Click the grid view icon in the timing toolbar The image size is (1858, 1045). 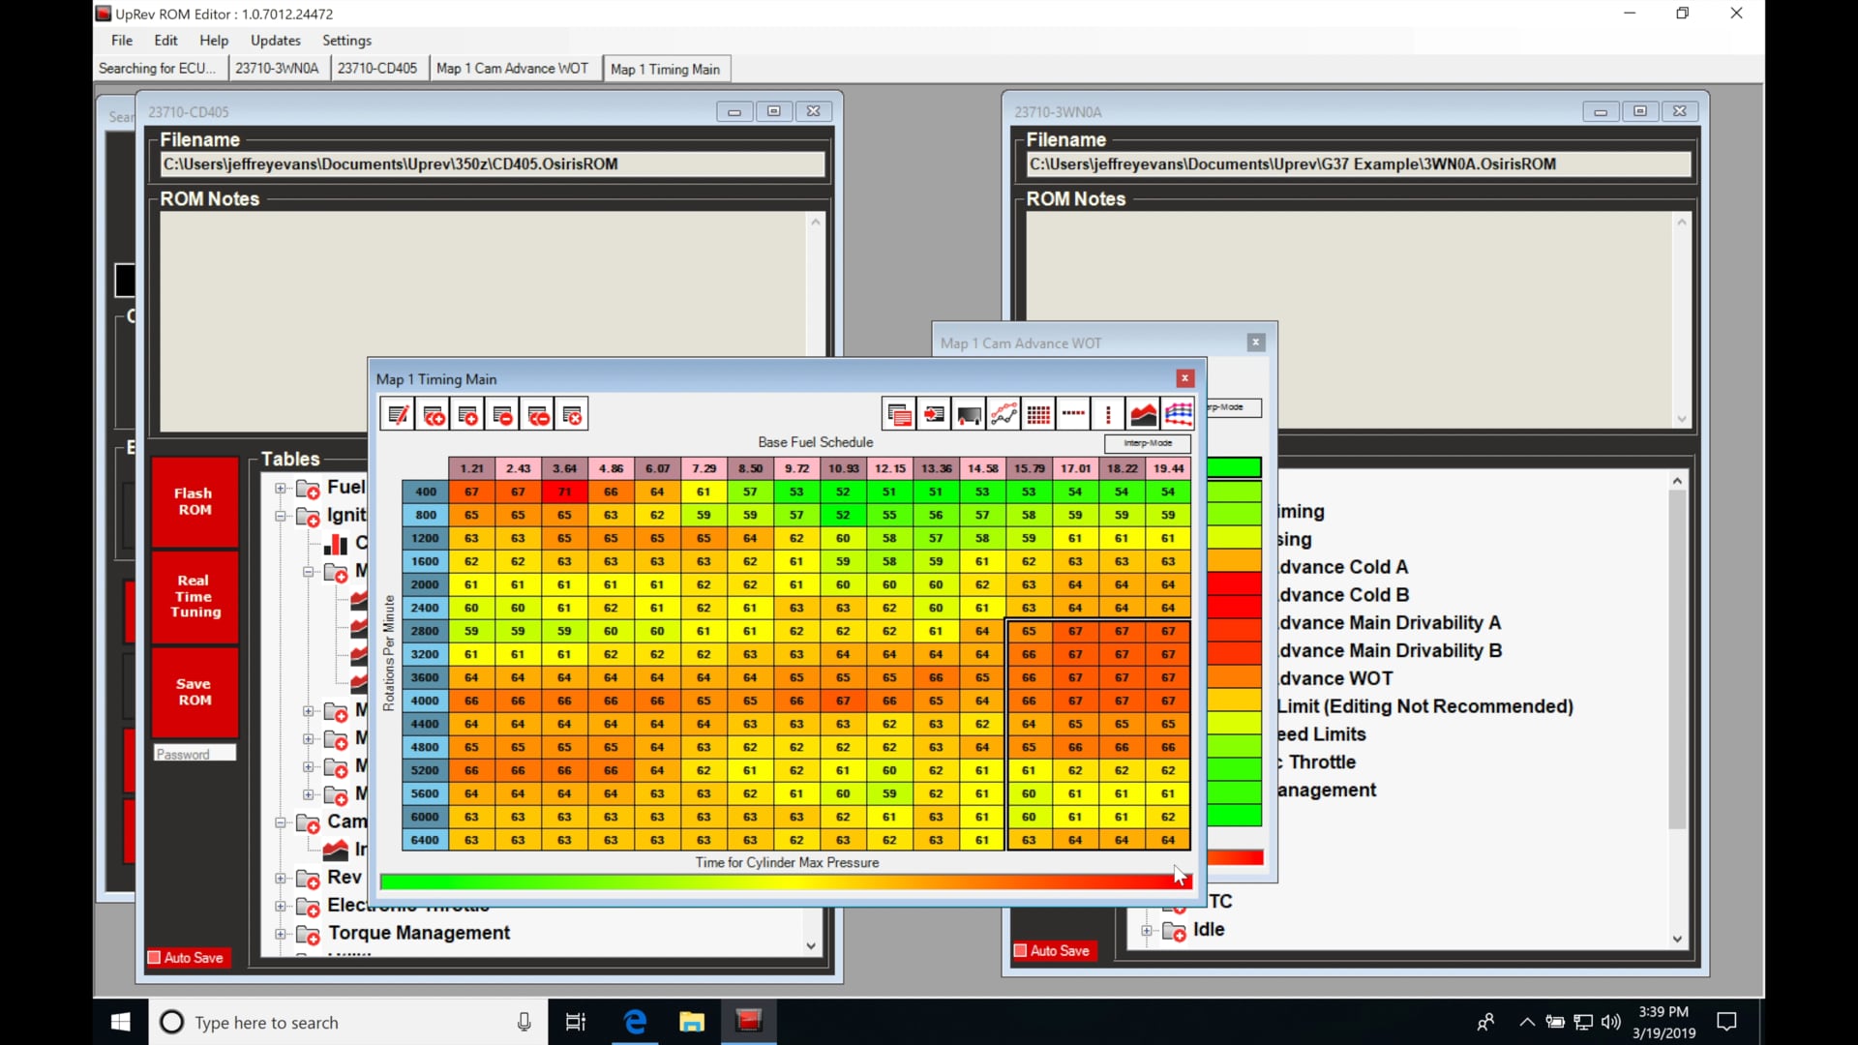click(1038, 413)
